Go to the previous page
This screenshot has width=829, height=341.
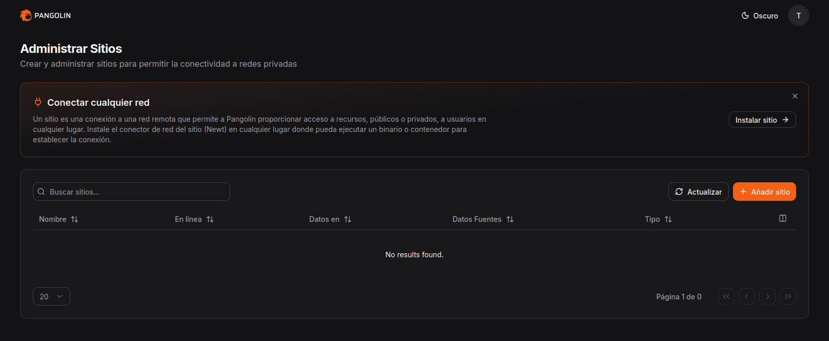point(746,296)
